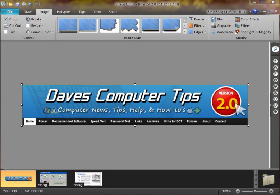Screen dimensions: 280x195
Task: Choose the Canvas Color tool
Action: tap(38, 32)
